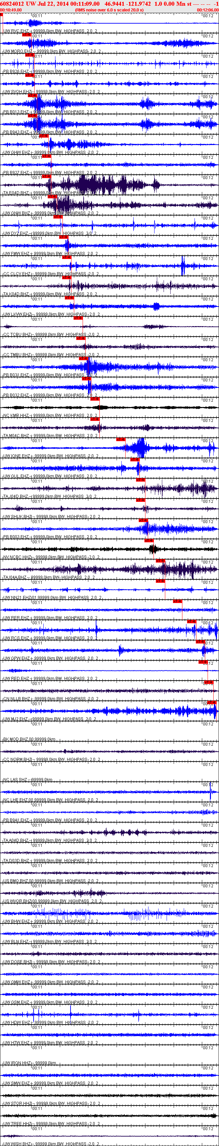Image resolution: width=219 pixels, height=1146 pixels.
Task: Click red pick marker on UW GUL EHZ trace
Action: pos(135,460)
